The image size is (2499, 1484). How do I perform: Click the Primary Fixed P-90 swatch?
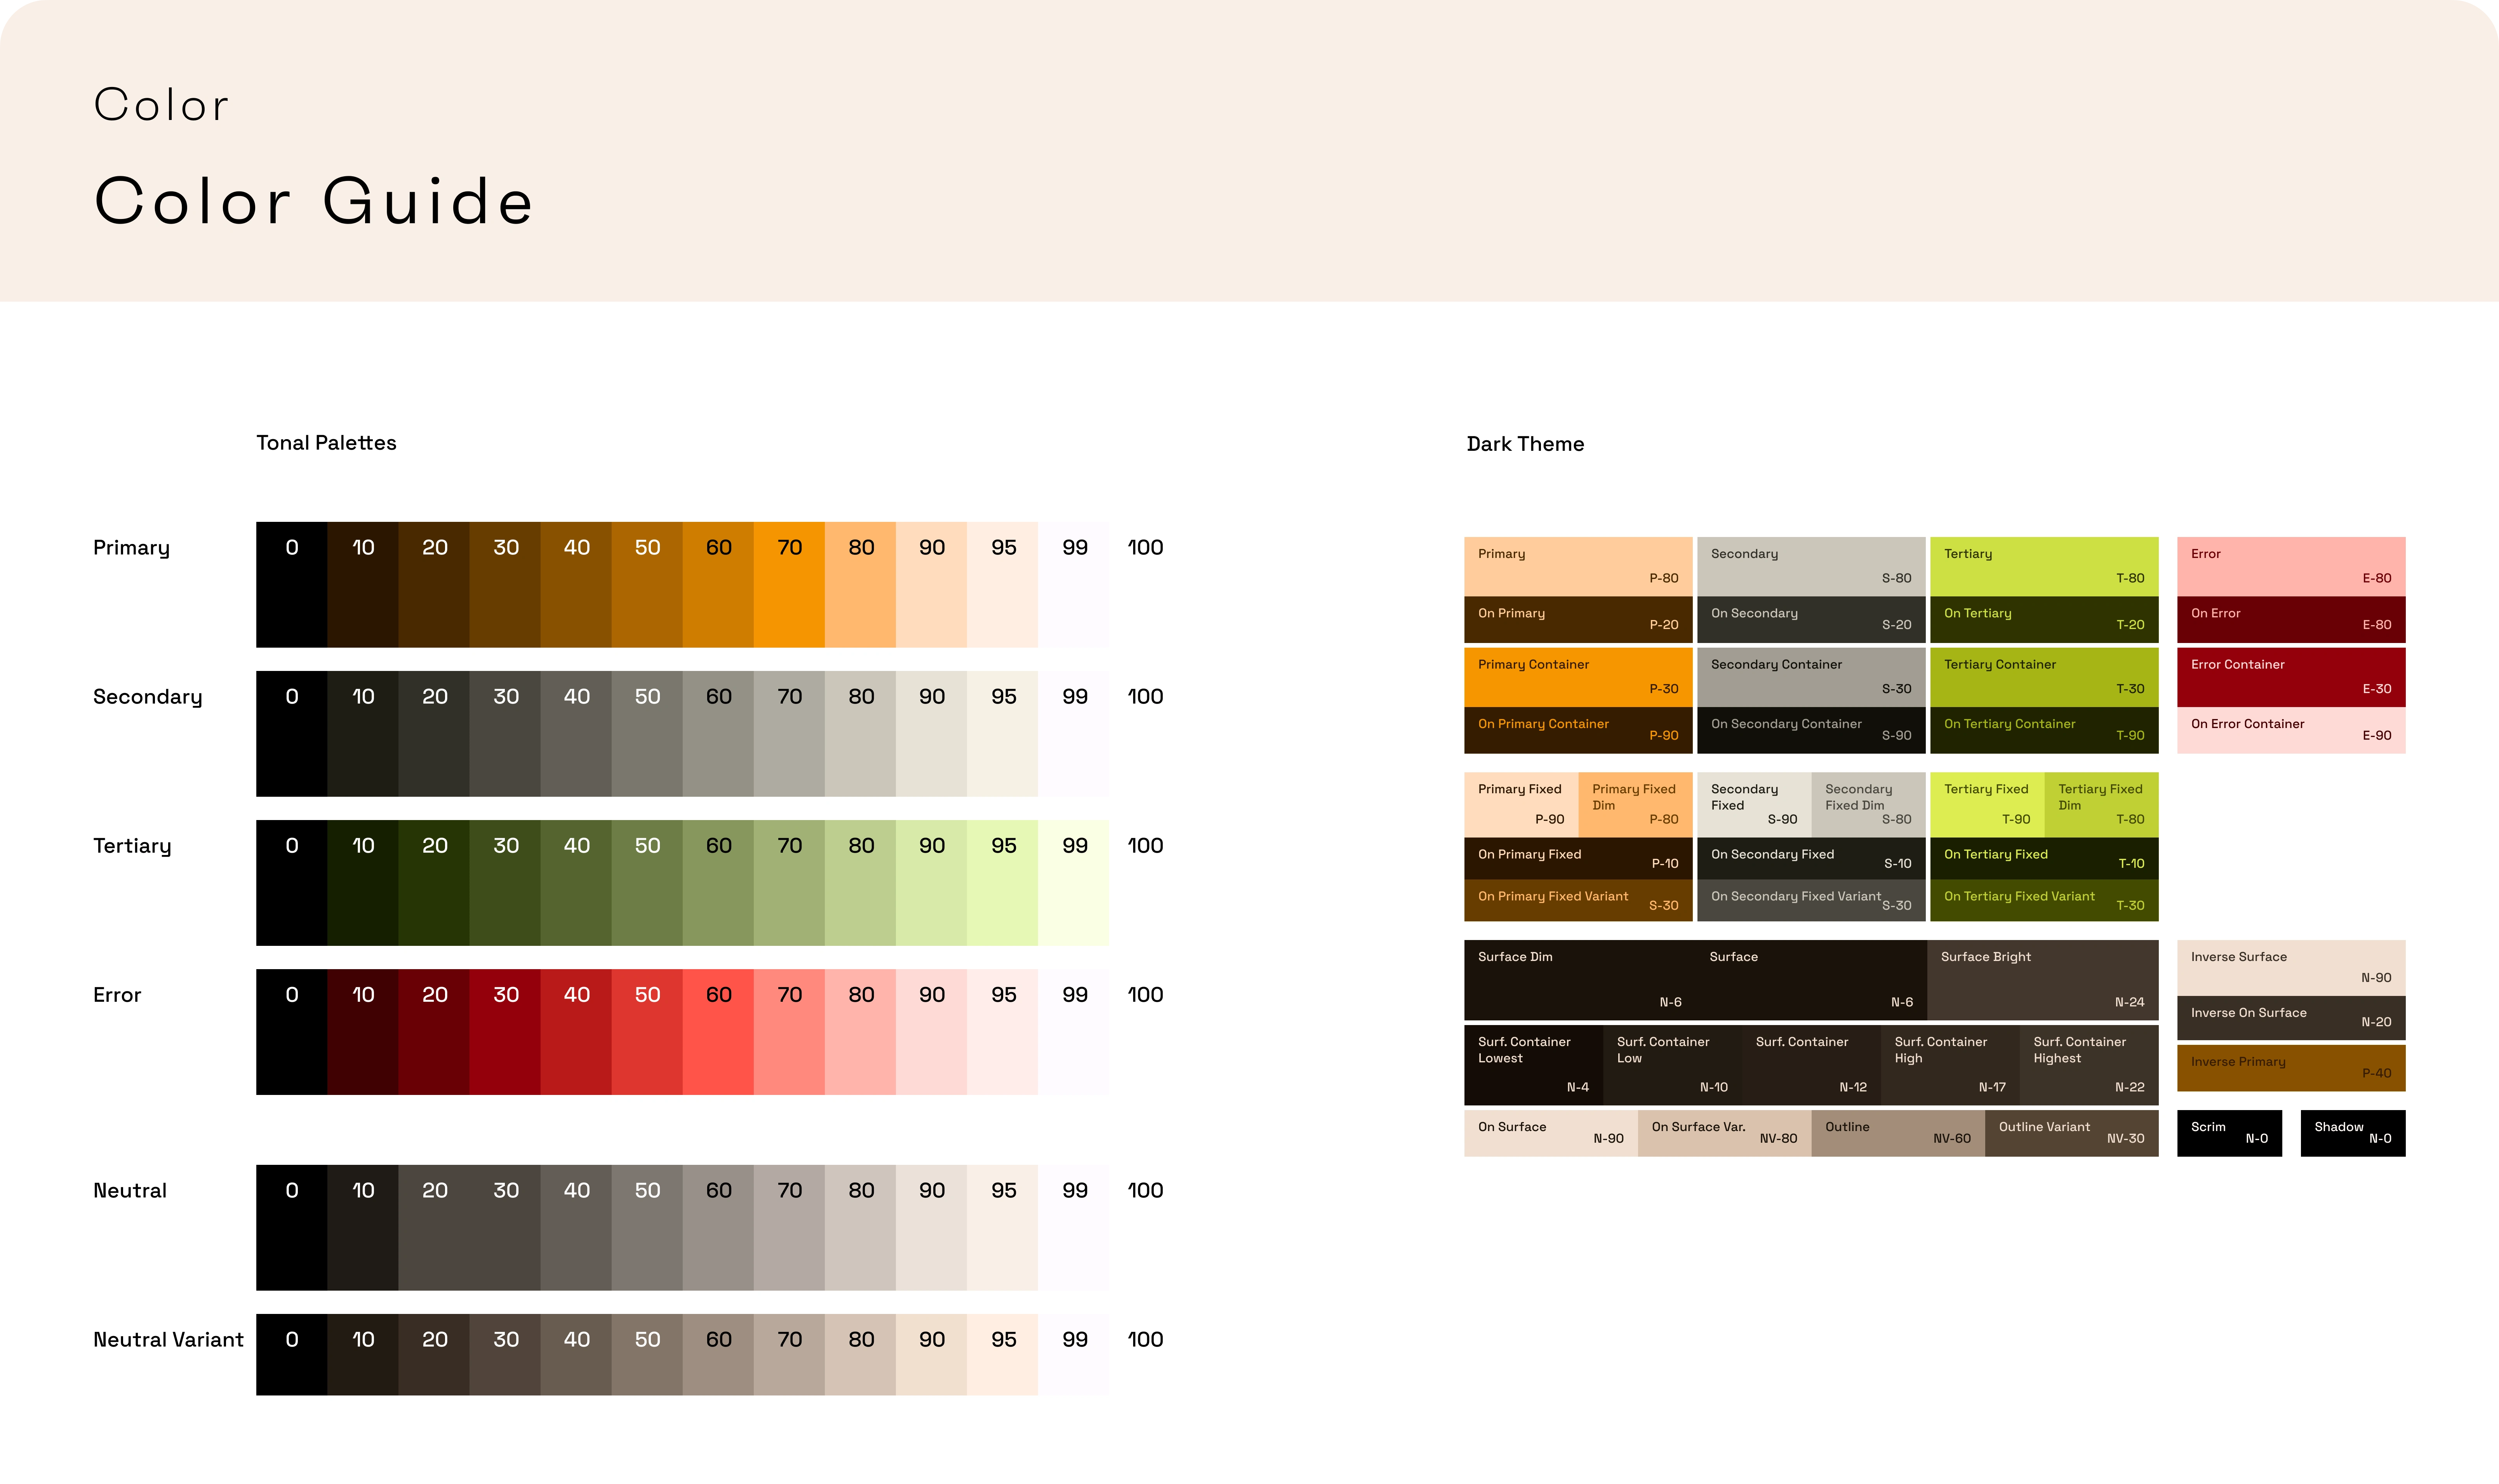tap(1521, 805)
